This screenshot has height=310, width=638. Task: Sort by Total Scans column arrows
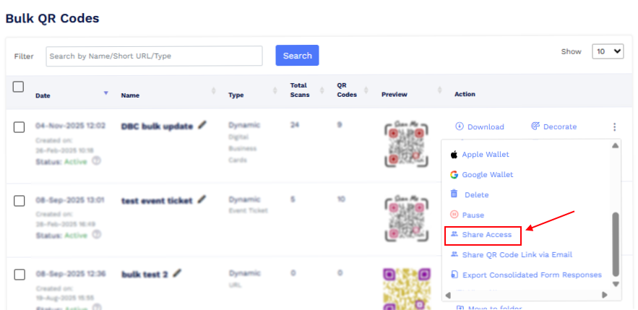click(322, 90)
